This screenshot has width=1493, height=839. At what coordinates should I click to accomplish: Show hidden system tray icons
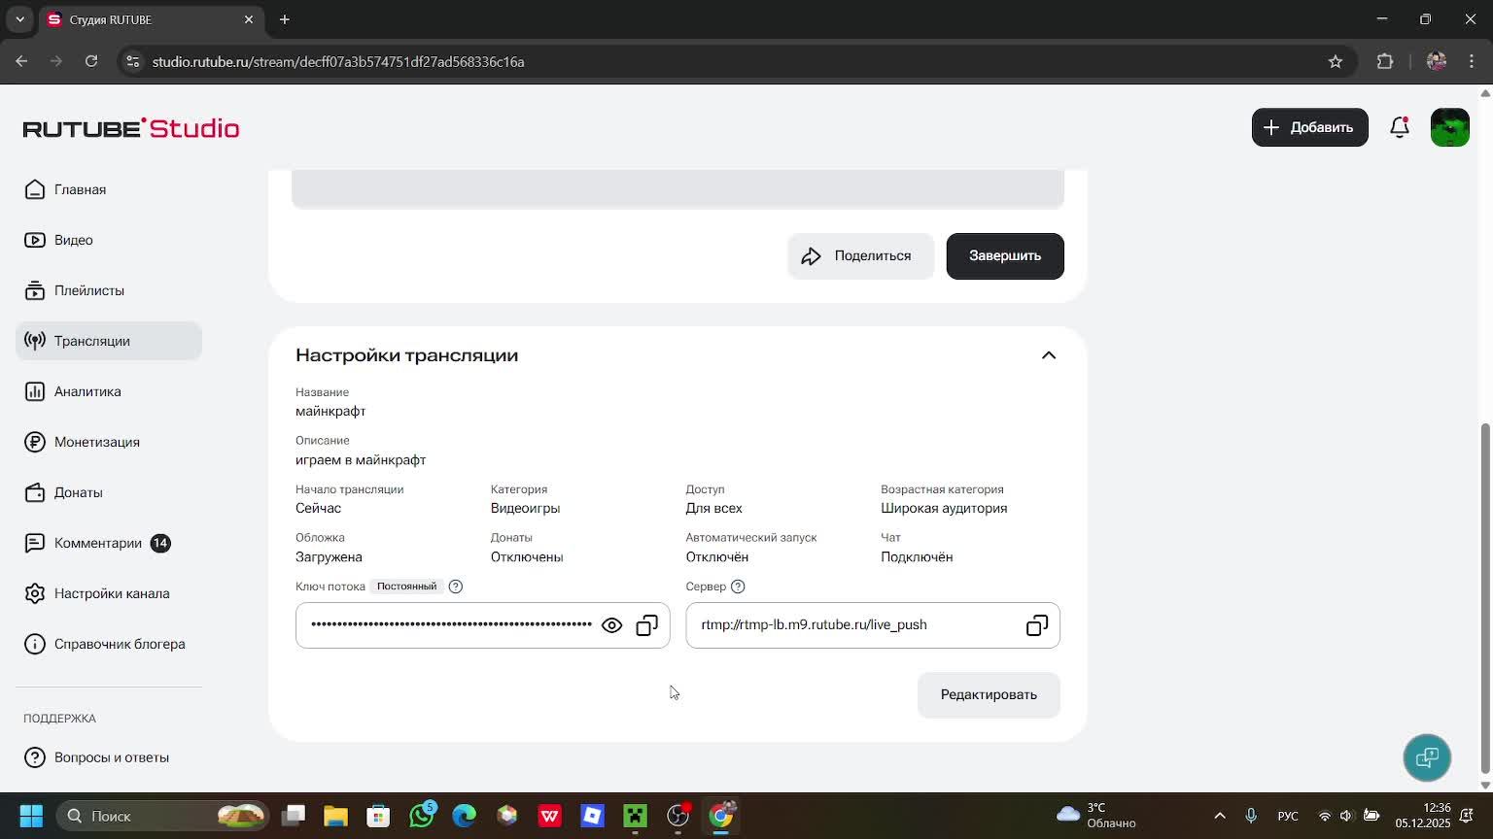click(1220, 816)
